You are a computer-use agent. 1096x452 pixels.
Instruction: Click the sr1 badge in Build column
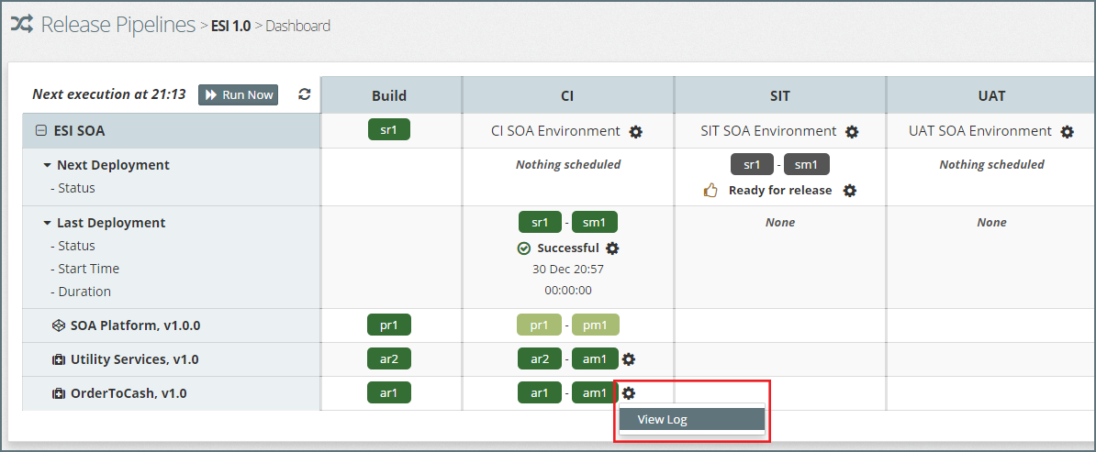pos(389,130)
